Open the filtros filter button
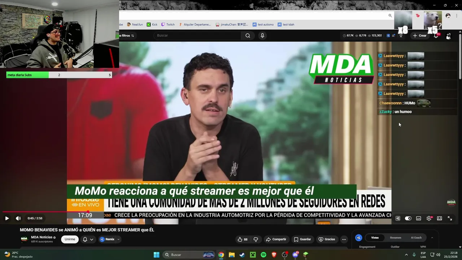The height and width of the screenshot is (260, 462). click(x=127, y=35)
